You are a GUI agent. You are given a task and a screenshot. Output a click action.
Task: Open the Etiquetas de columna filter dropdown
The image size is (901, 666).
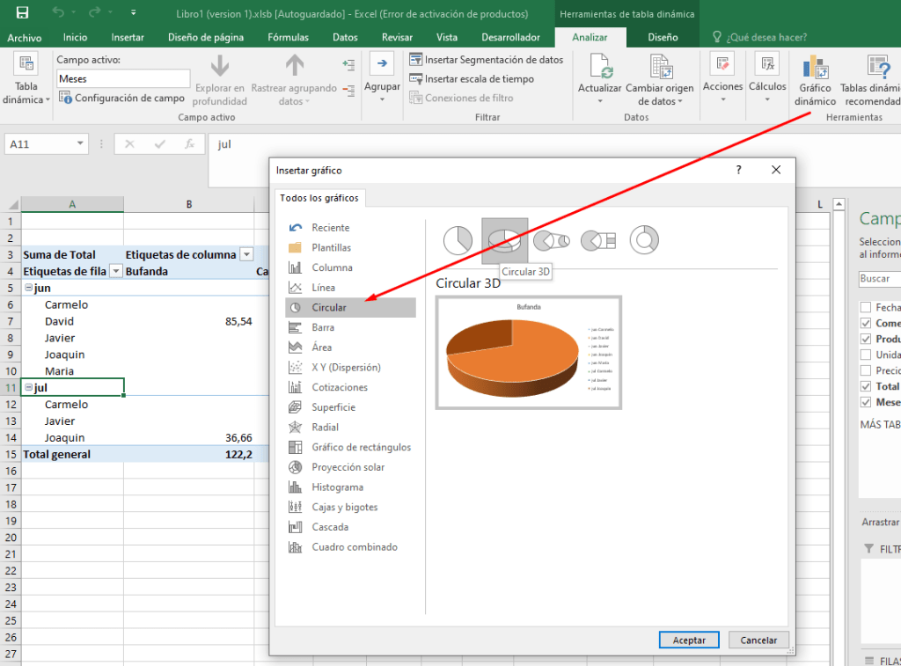pyautogui.click(x=246, y=254)
